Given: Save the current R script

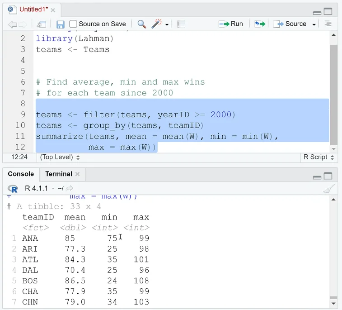Looking at the screenshot, I should click(x=60, y=24).
